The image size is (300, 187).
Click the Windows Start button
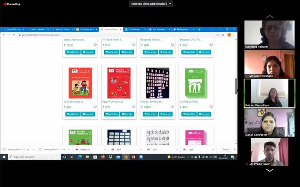(4, 157)
